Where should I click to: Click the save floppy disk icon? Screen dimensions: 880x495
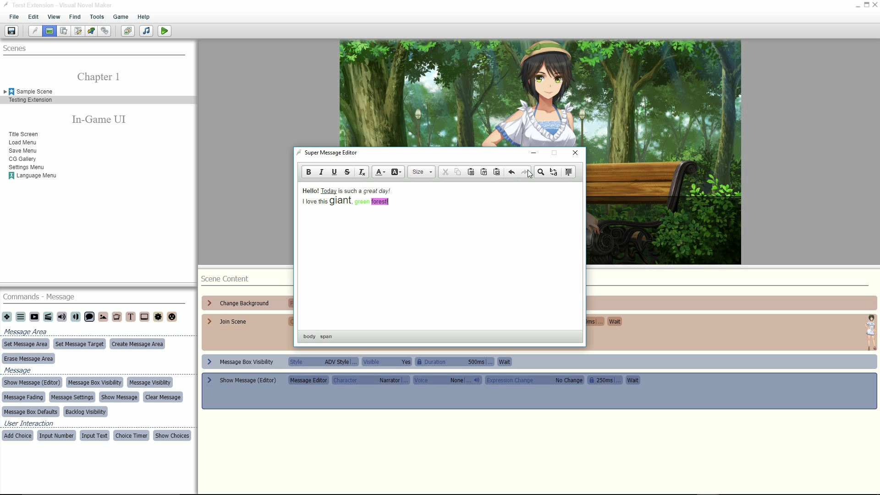coord(11,31)
